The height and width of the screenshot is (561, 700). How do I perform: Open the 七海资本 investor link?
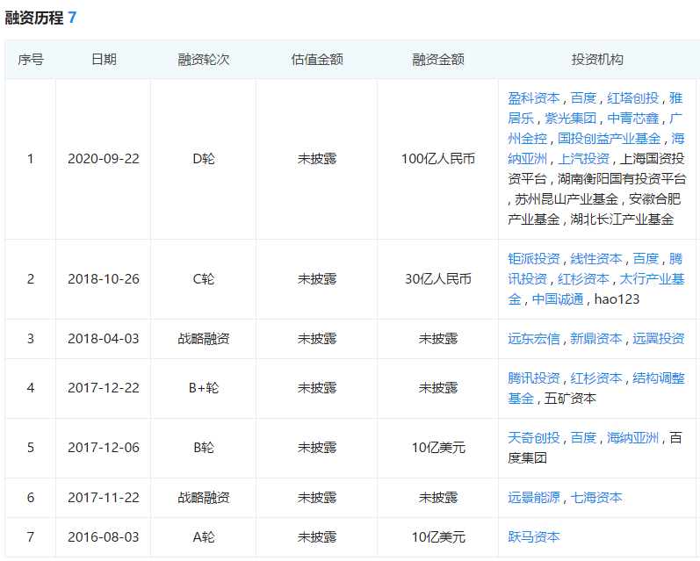[596, 498]
